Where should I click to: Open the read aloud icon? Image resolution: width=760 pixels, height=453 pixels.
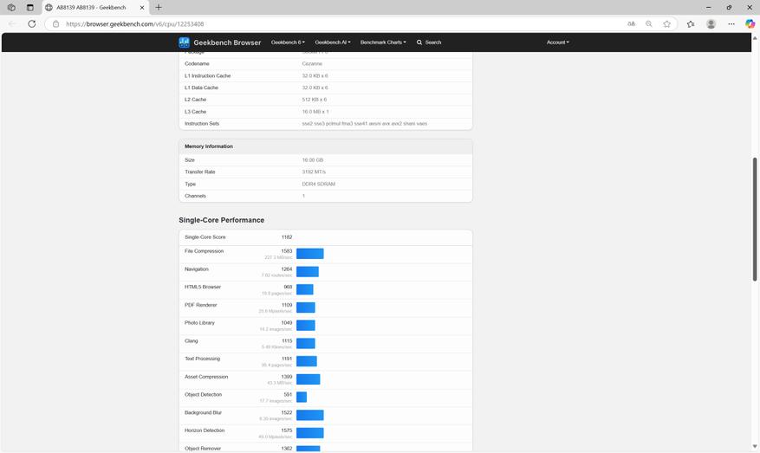[631, 23]
